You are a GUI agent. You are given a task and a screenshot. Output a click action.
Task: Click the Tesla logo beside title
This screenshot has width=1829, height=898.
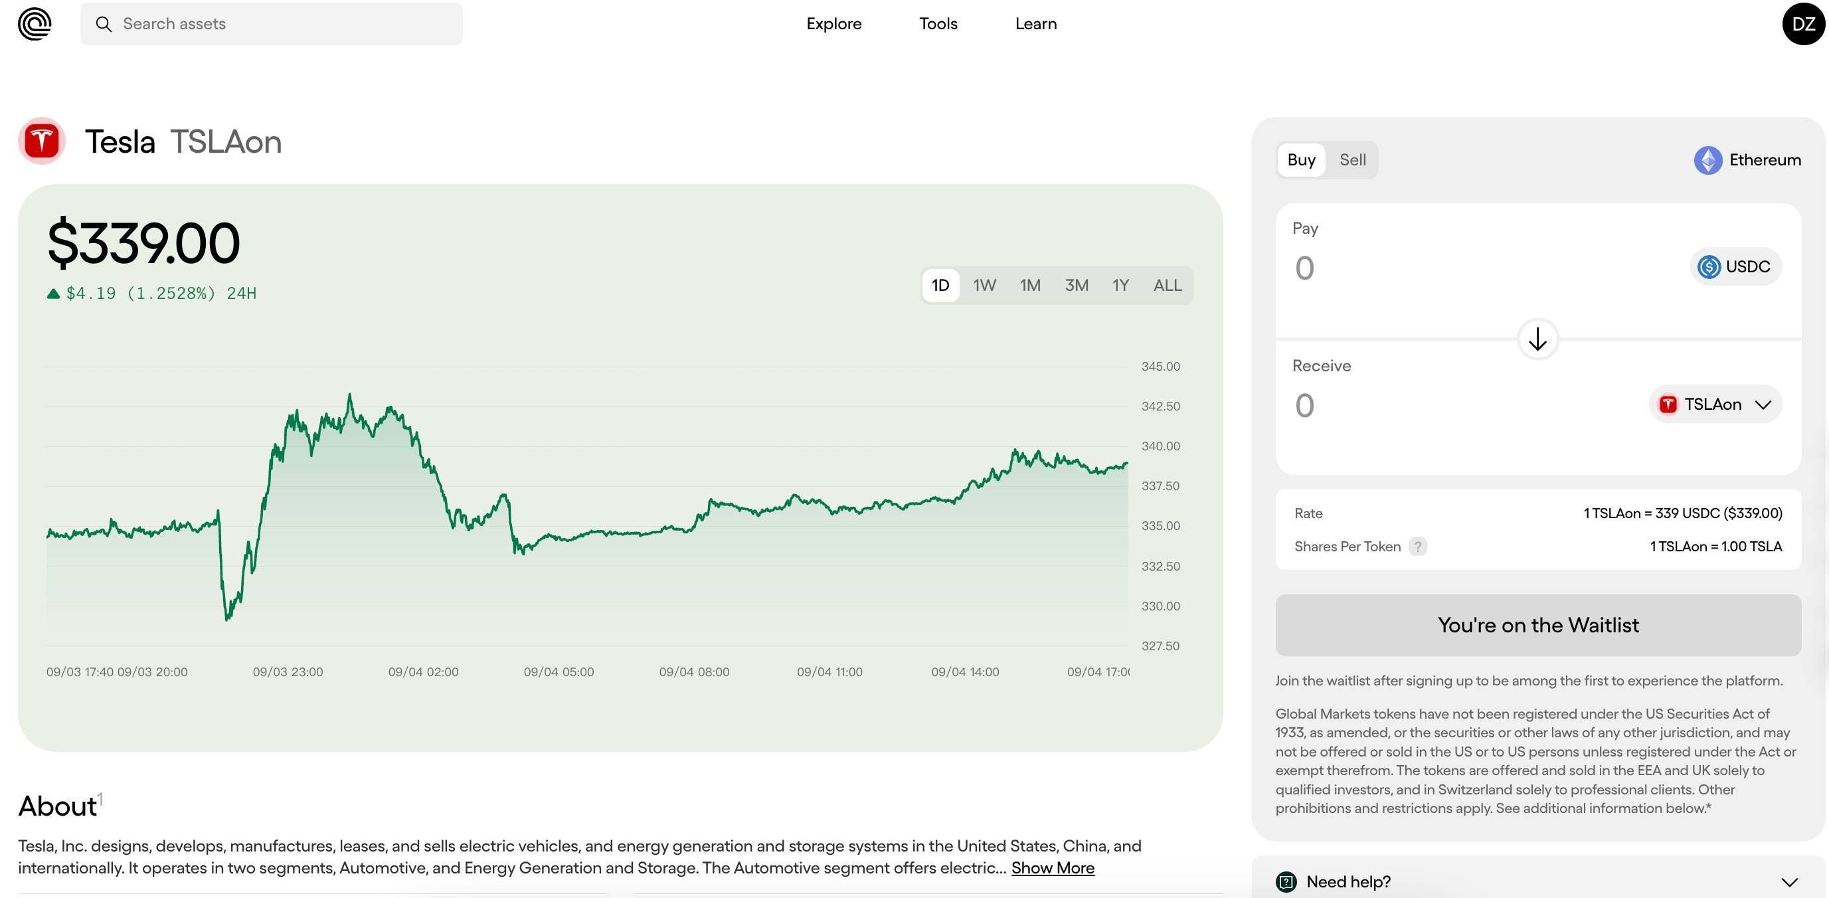[x=42, y=141]
